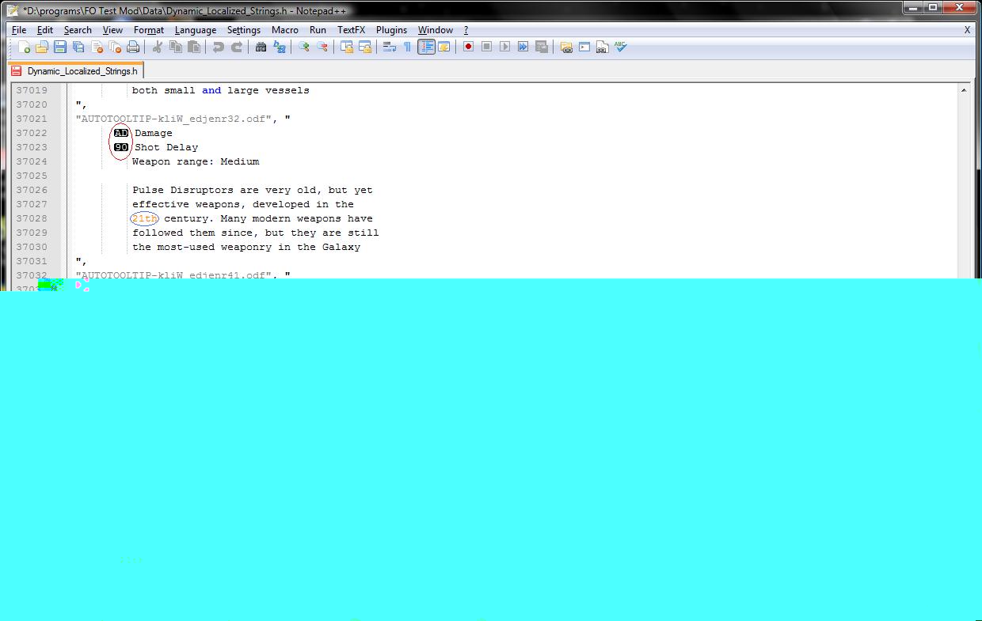Start macro recording with red dot icon

tap(469, 47)
